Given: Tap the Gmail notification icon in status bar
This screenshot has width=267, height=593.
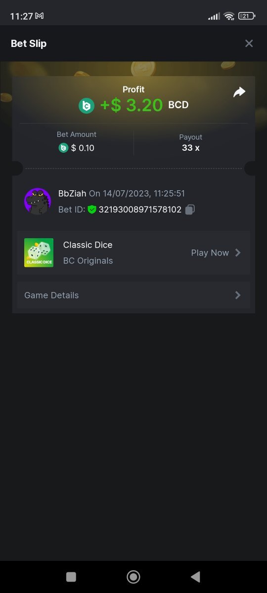Looking at the screenshot, I should (x=40, y=16).
